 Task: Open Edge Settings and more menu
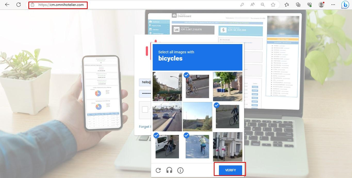(x=333, y=5)
